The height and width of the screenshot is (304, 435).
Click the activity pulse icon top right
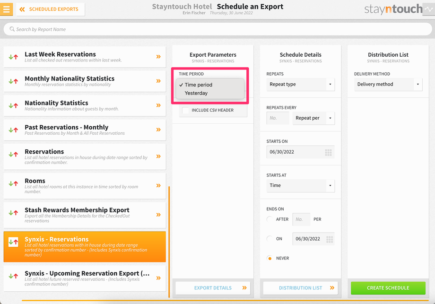click(429, 9)
